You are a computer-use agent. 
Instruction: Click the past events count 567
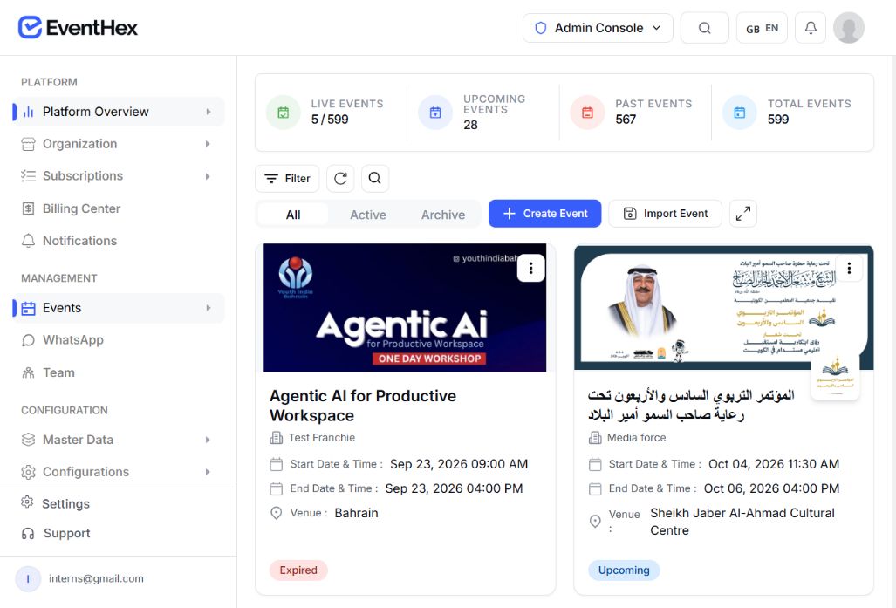[x=626, y=120]
